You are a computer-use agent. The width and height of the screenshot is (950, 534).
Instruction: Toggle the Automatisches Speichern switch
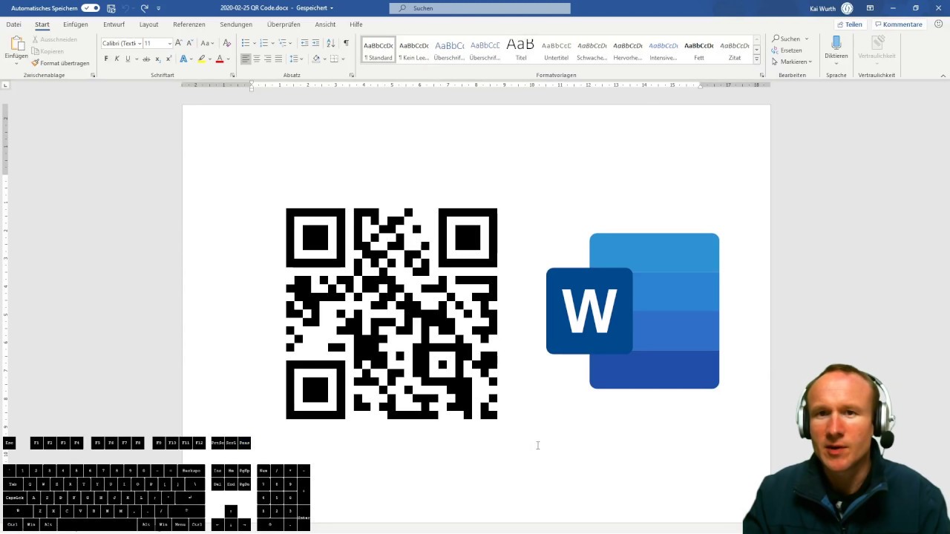click(91, 8)
